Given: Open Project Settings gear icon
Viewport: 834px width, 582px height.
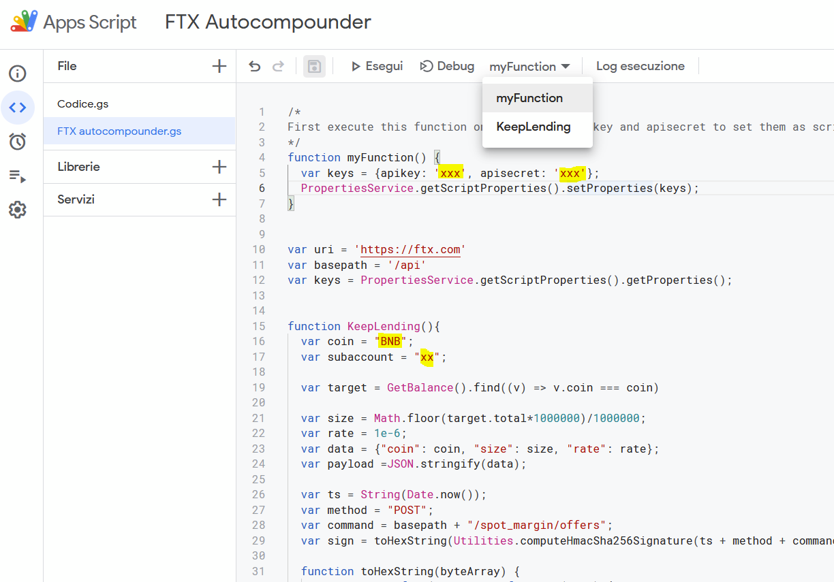Looking at the screenshot, I should (18, 210).
